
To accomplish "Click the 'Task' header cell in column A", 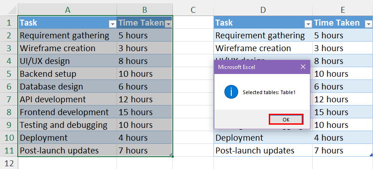I will (68, 22).
